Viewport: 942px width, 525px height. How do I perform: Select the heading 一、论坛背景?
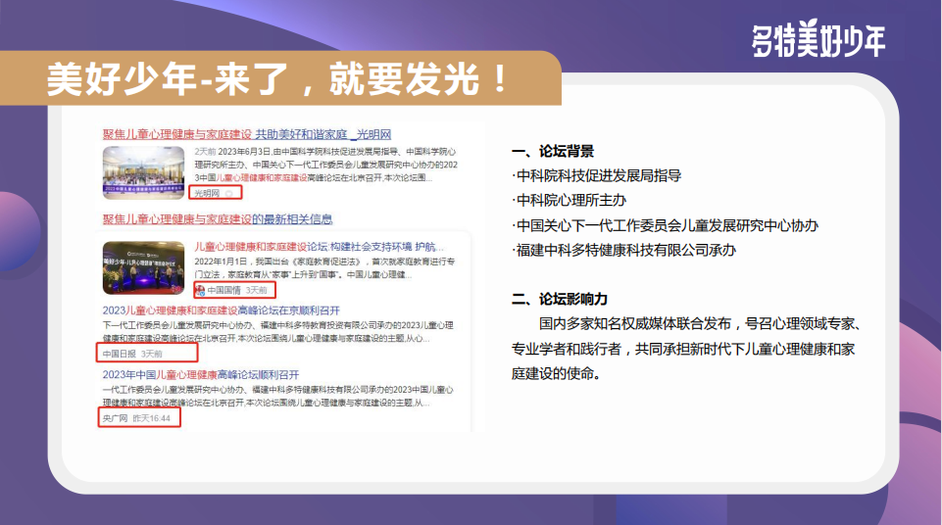(553, 151)
